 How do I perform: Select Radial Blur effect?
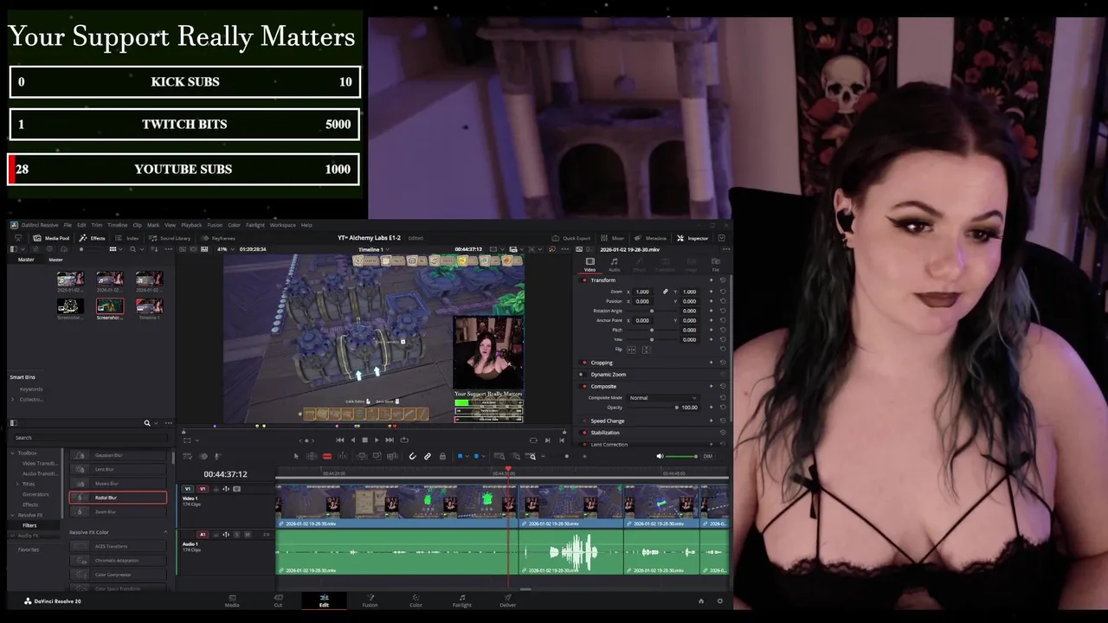coord(118,498)
